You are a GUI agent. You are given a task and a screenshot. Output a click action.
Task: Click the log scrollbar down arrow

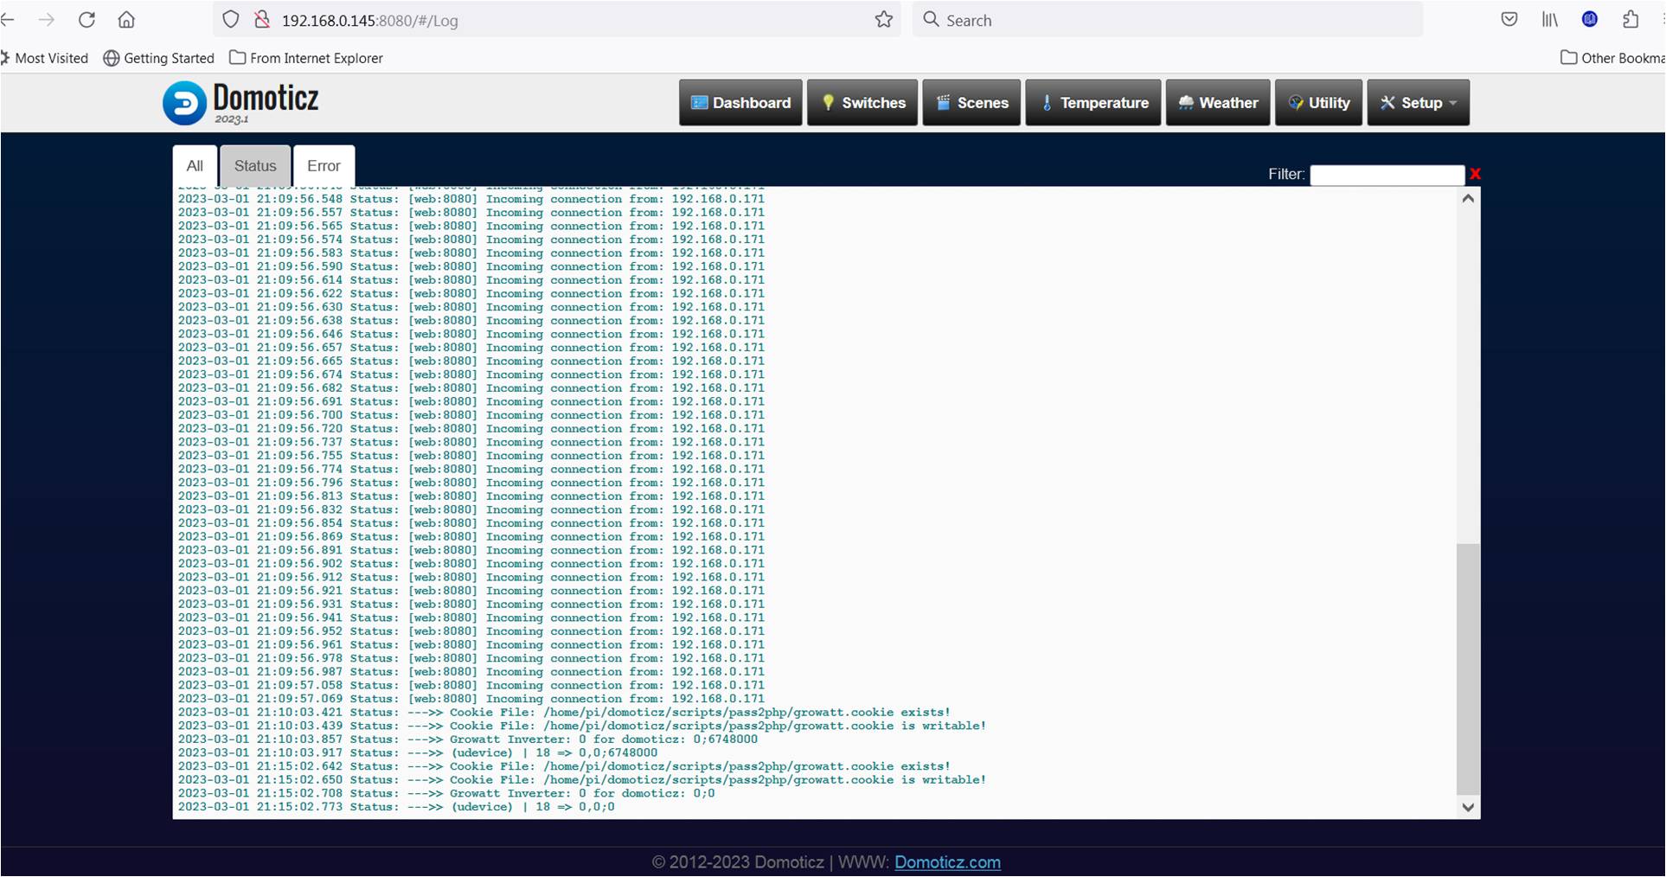1468,808
